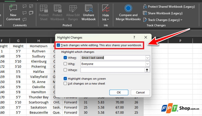Click the New Comment icon

point(13,8)
